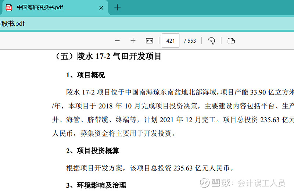Click the line 人民币，募集资金将主要用于开发投资

114,134
